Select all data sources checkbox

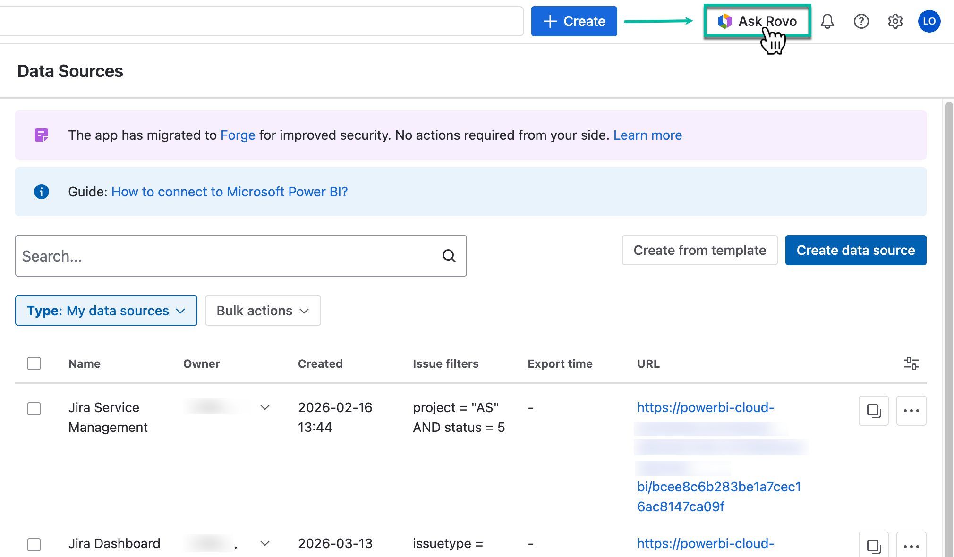coord(34,363)
